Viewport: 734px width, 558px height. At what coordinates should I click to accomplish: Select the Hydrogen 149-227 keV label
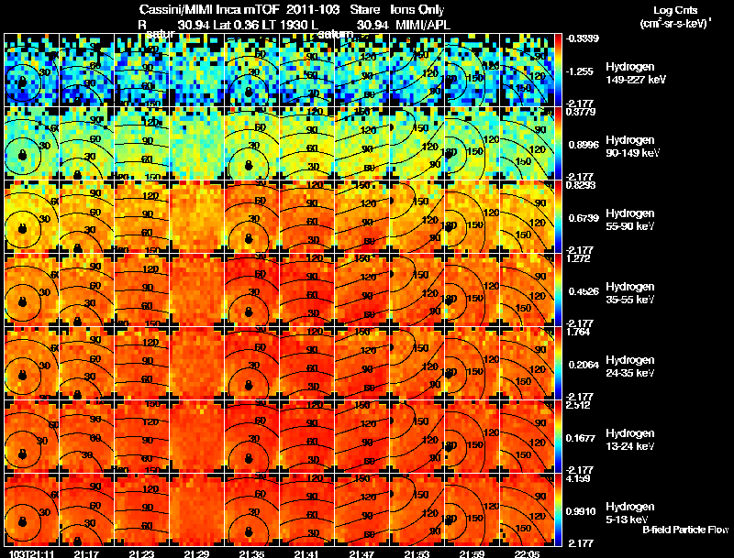click(635, 73)
